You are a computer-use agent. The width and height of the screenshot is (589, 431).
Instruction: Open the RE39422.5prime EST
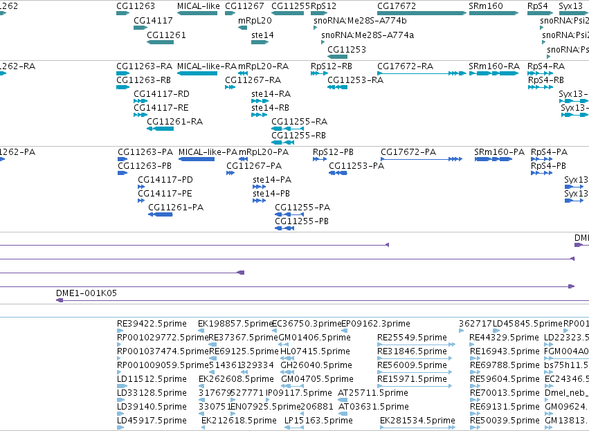120,331
